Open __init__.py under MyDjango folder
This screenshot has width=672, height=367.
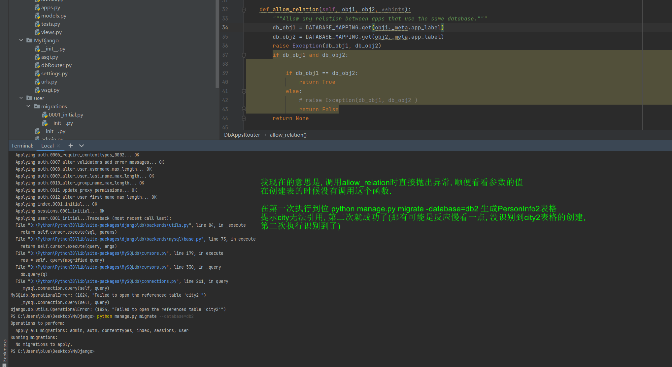(x=53, y=49)
